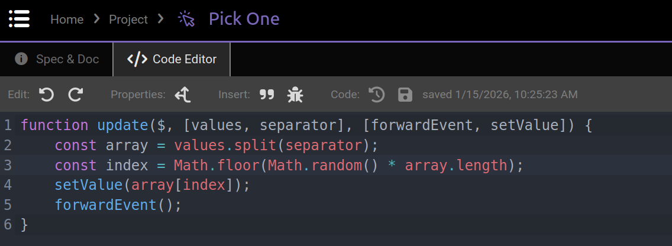This screenshot has height=246, width=672.
Task: Click the forwardEvent() code line
Action: point(118,205)
